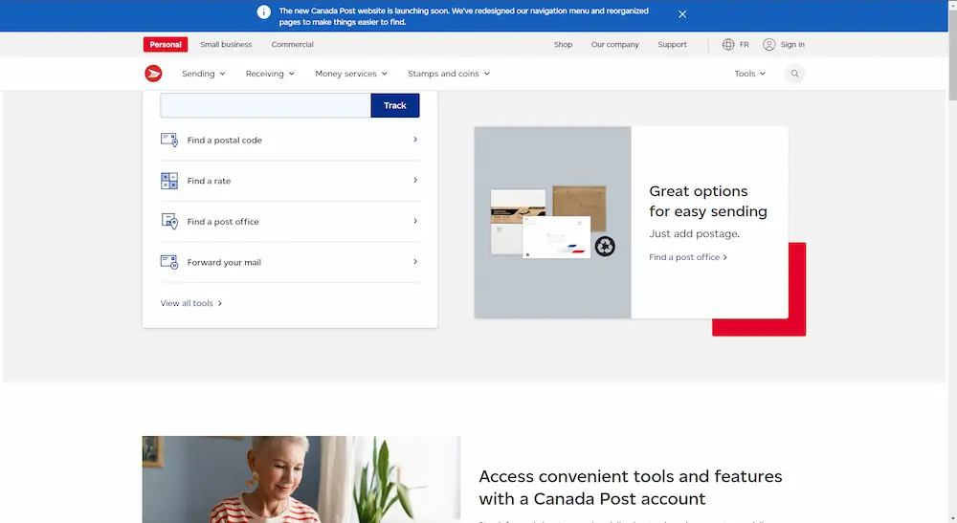The height and width of the screenshot is (523, 957).
Task: Click Find a rate text
Action: (209, 181)
